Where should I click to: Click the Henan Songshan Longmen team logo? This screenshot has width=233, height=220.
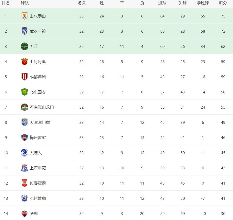pos(24,107)
